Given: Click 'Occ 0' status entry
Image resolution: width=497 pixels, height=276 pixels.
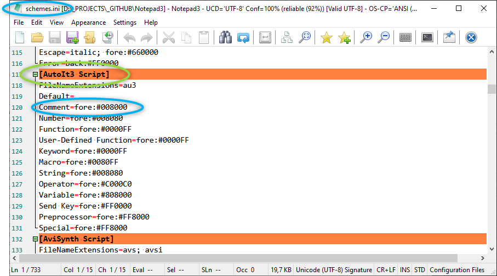Looking at the screenshot, I should 245,270.
